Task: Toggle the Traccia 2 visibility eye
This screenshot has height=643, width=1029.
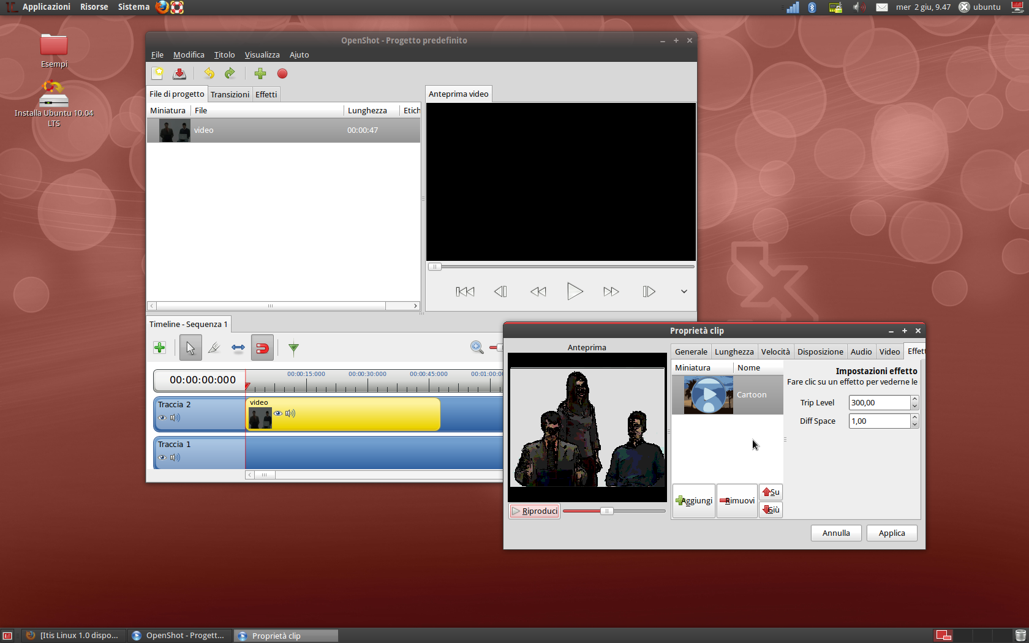Action: [162, 418]
